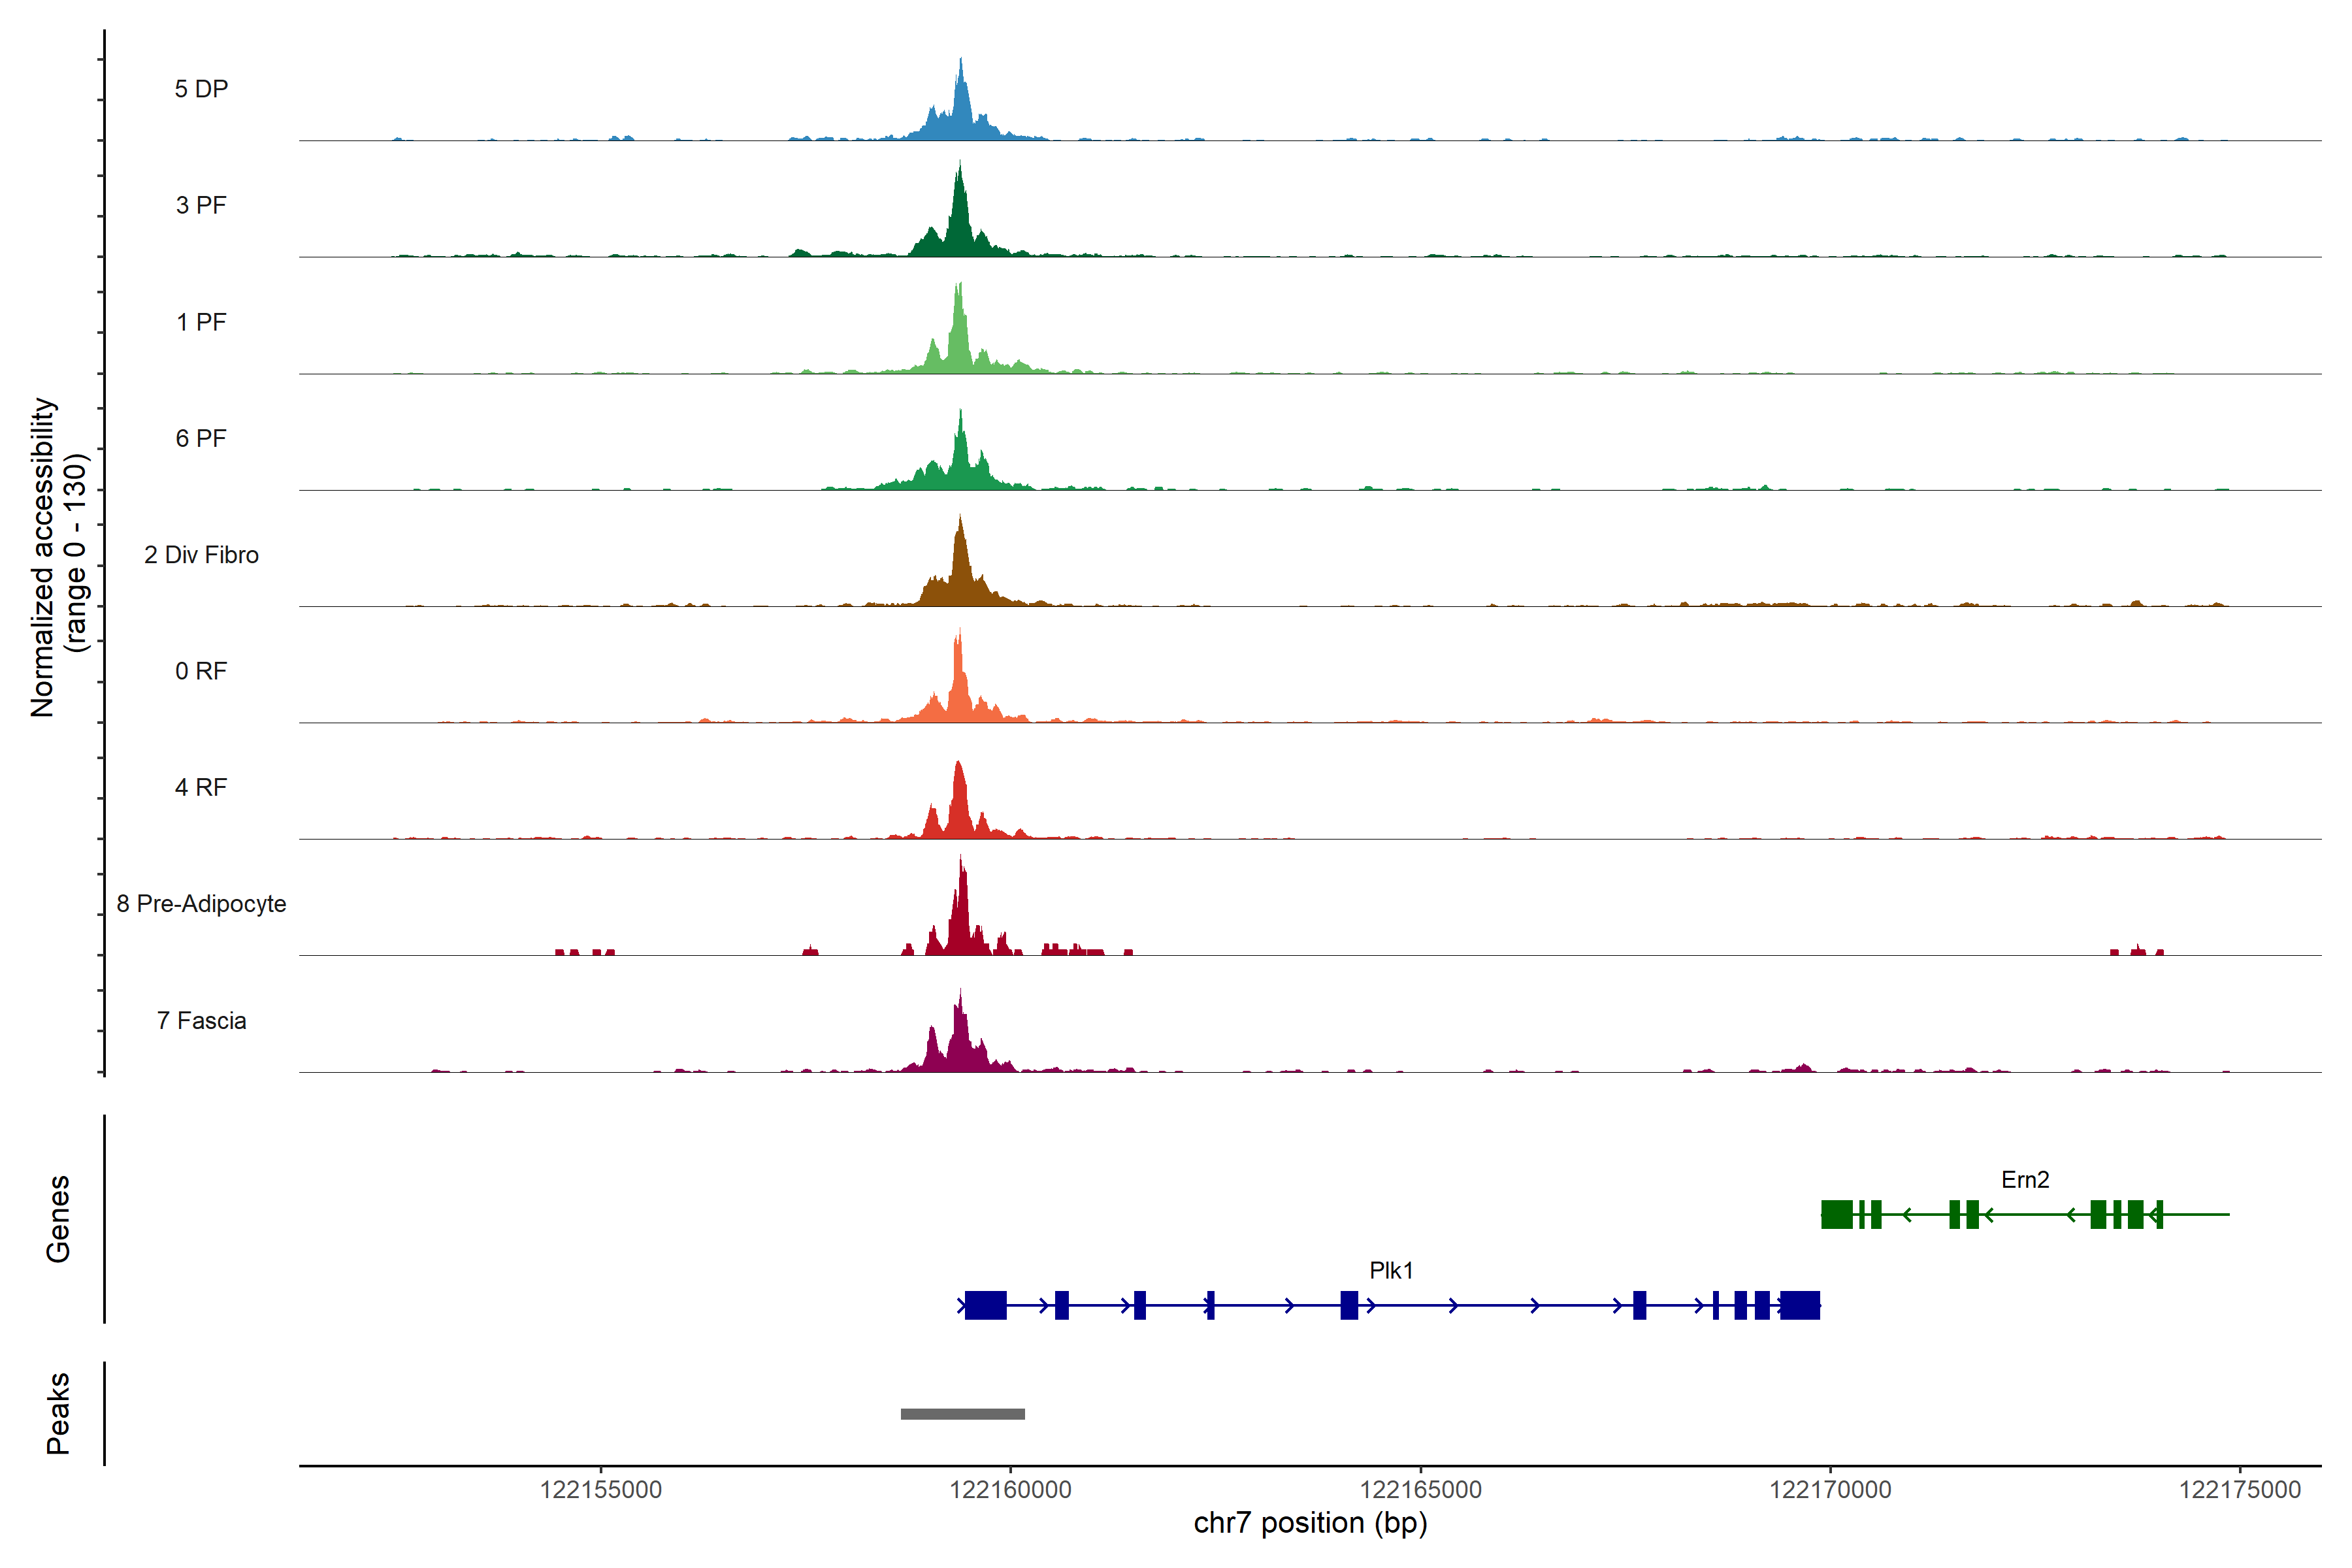Click the Genes panel label
Viewport: 2352px width, 1568px height.
[x=58, y=1219]
